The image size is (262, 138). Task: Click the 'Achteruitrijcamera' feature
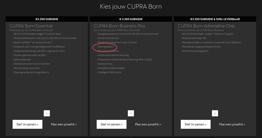(108, 38)
